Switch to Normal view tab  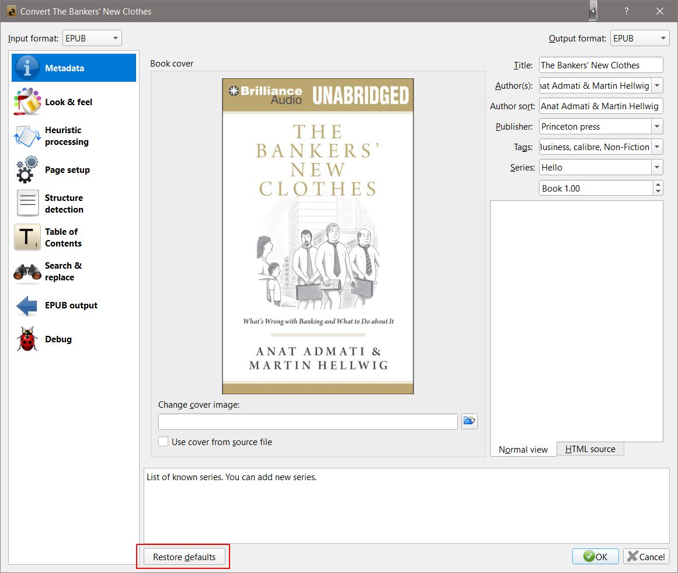point(523,449)
